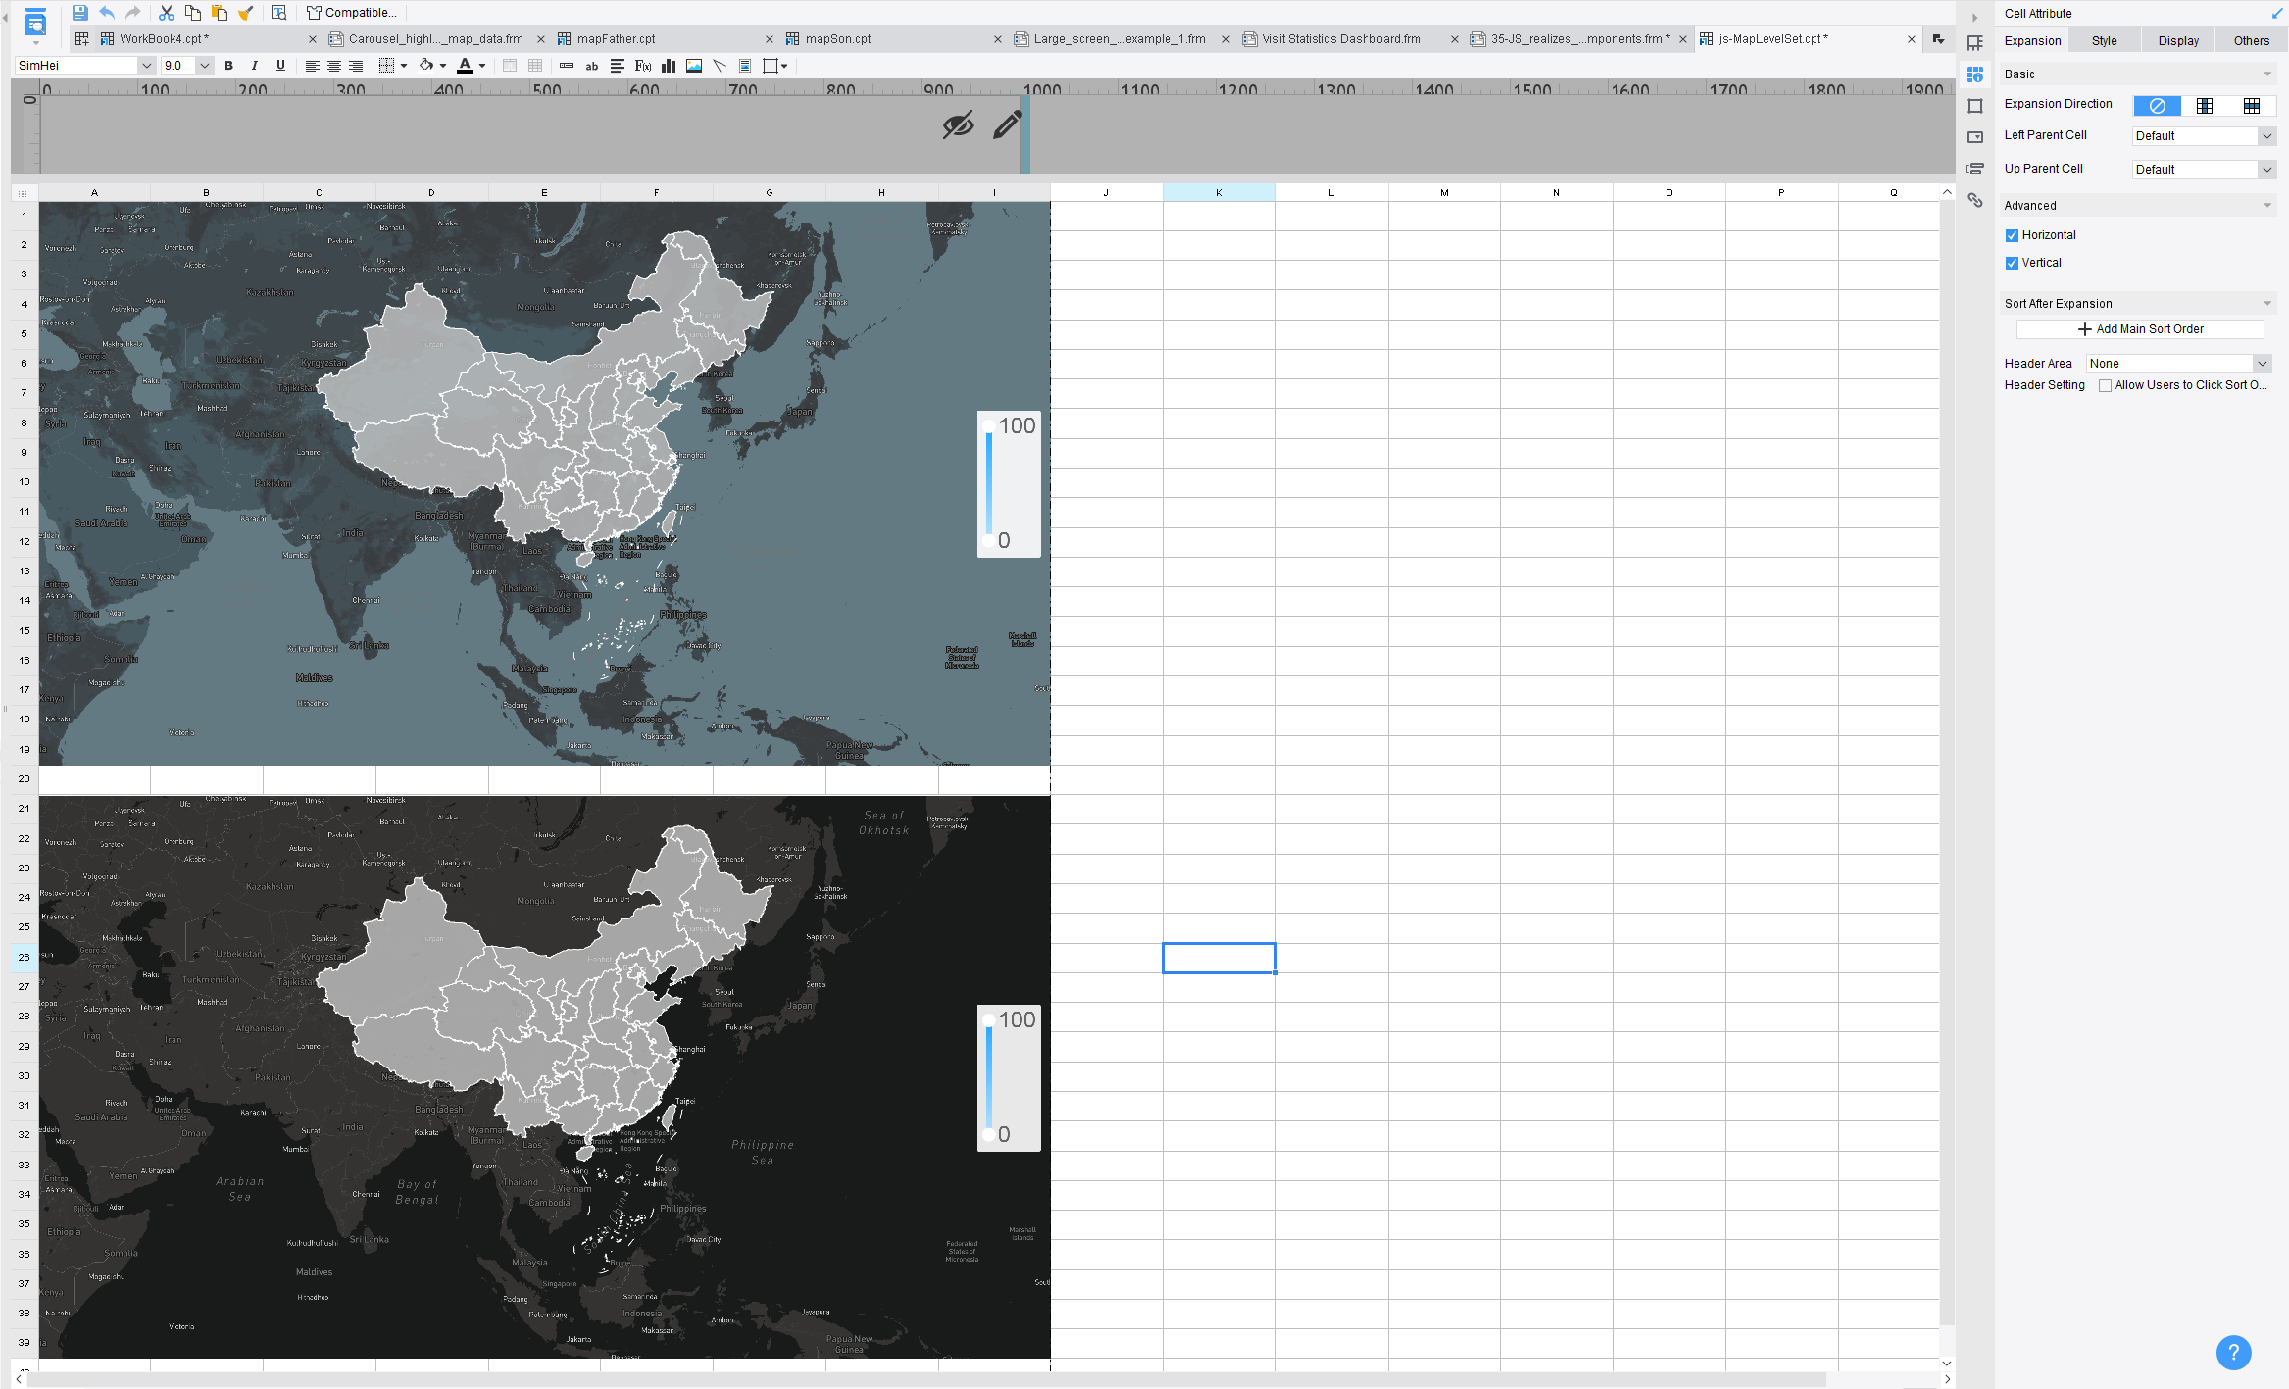Select the Widget panel icon on right sidebar
Viewport: 2289px width, 1389px height.
pos(1976,137)
